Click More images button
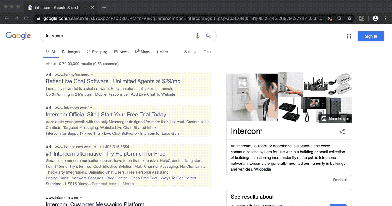 335,119
